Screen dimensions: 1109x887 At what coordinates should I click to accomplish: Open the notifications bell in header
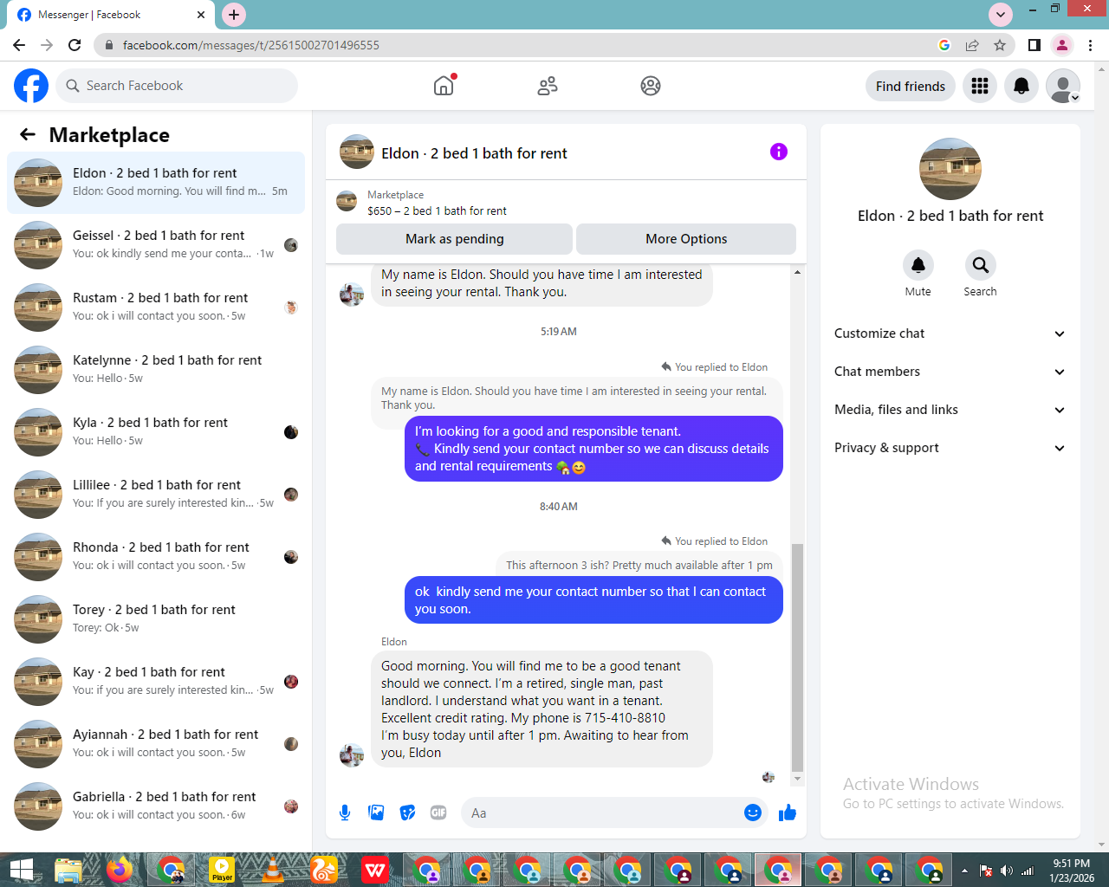1021,86
